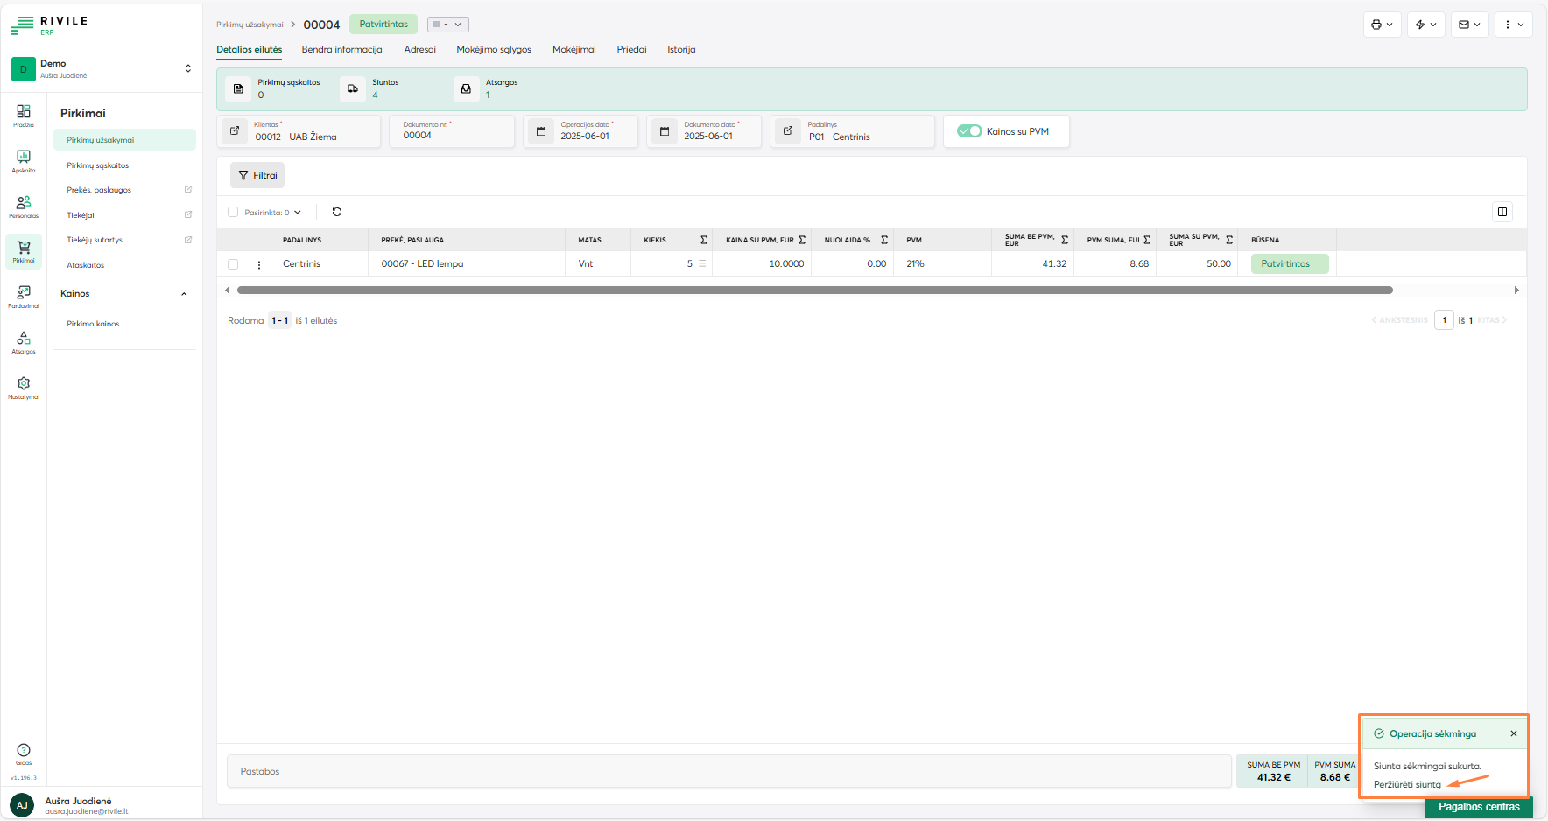
Task: Expand the print options dropdown
Action: point(1382,25)
